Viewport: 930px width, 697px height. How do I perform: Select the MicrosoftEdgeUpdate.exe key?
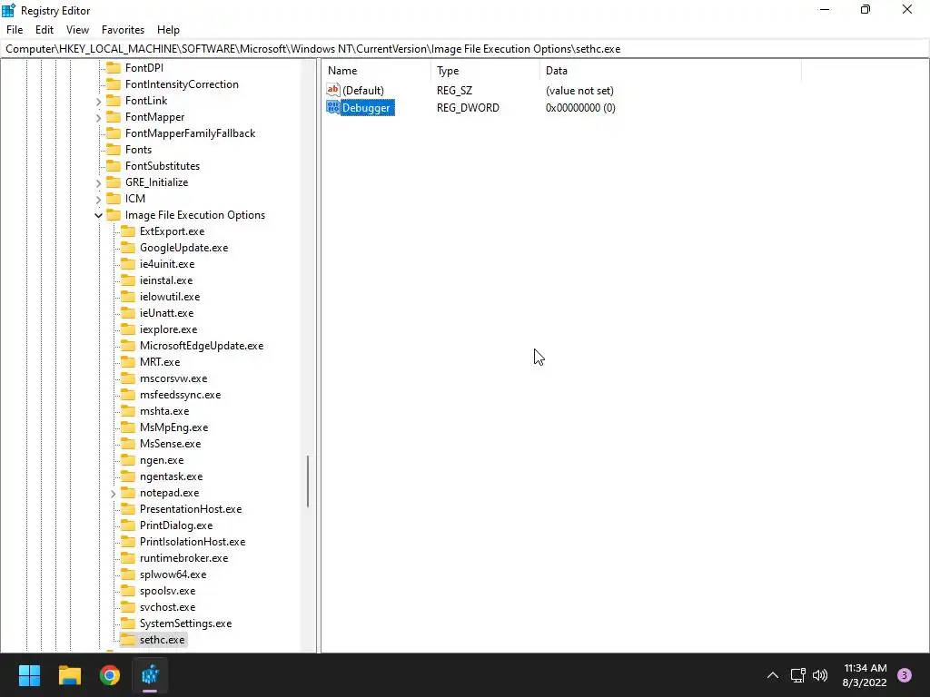[202, 346]
